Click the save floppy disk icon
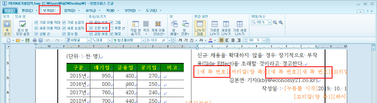Screen dimensions: 377x103 pos(27,40)
